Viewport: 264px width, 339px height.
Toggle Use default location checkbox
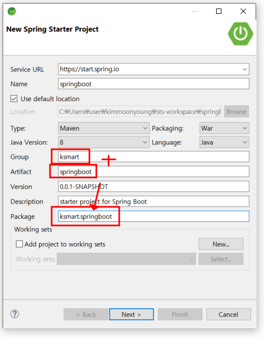[14, 99]
